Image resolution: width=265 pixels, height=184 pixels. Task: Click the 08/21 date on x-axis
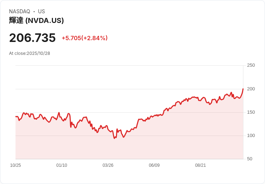tap(201, 165)
